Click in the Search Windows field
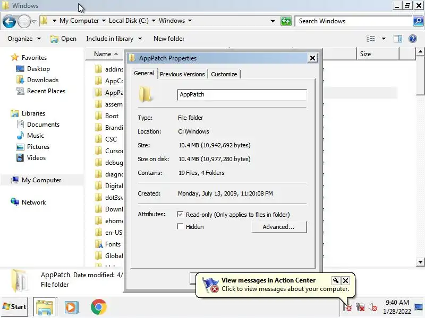 coord(353,21)
